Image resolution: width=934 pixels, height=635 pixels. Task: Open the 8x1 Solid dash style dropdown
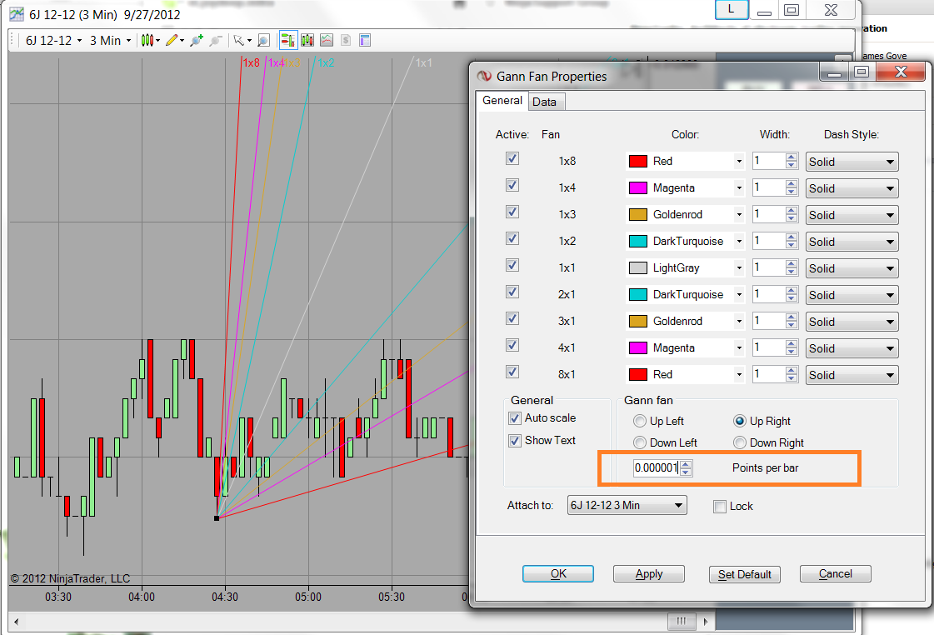[852, 375]
